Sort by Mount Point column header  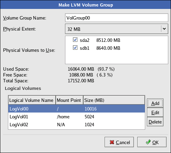[70, 100]
